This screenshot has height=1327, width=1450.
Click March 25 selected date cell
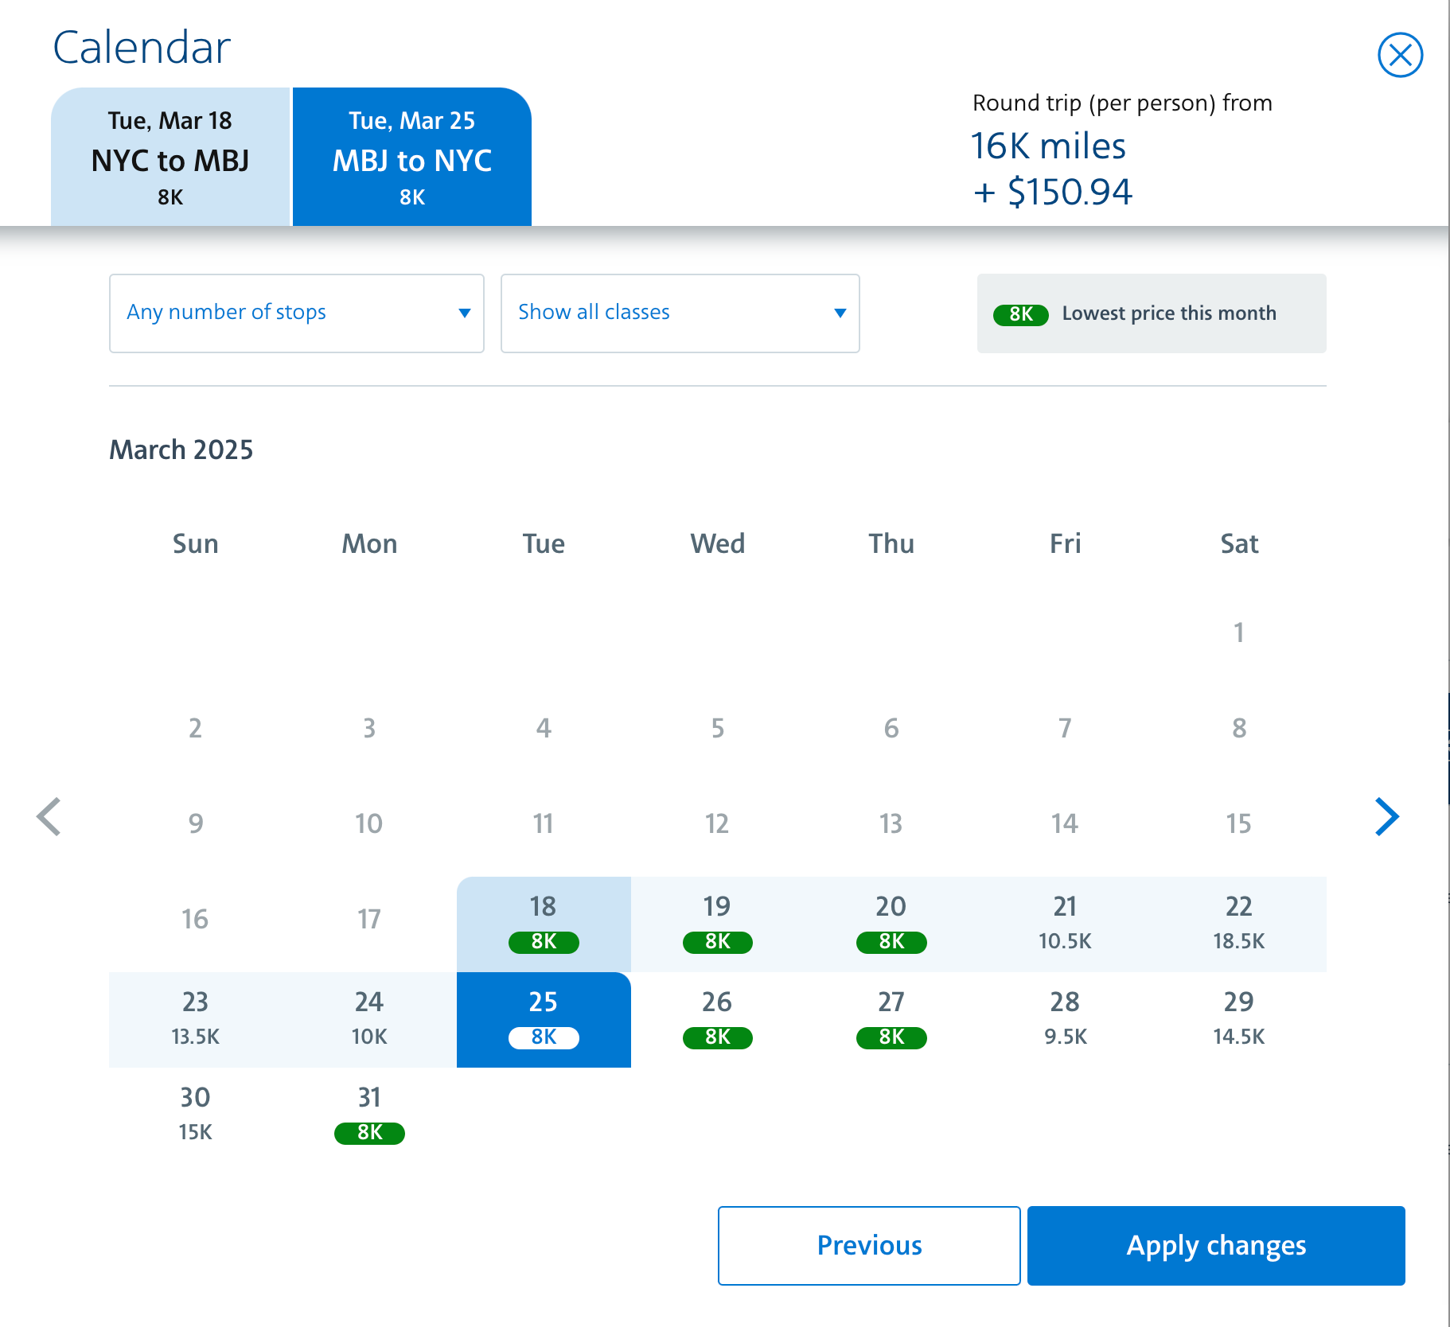click(544, 1019)
